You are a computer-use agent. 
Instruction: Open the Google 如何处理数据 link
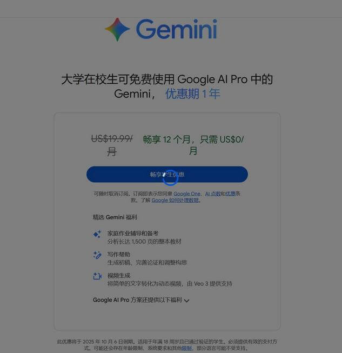point(175,200)
